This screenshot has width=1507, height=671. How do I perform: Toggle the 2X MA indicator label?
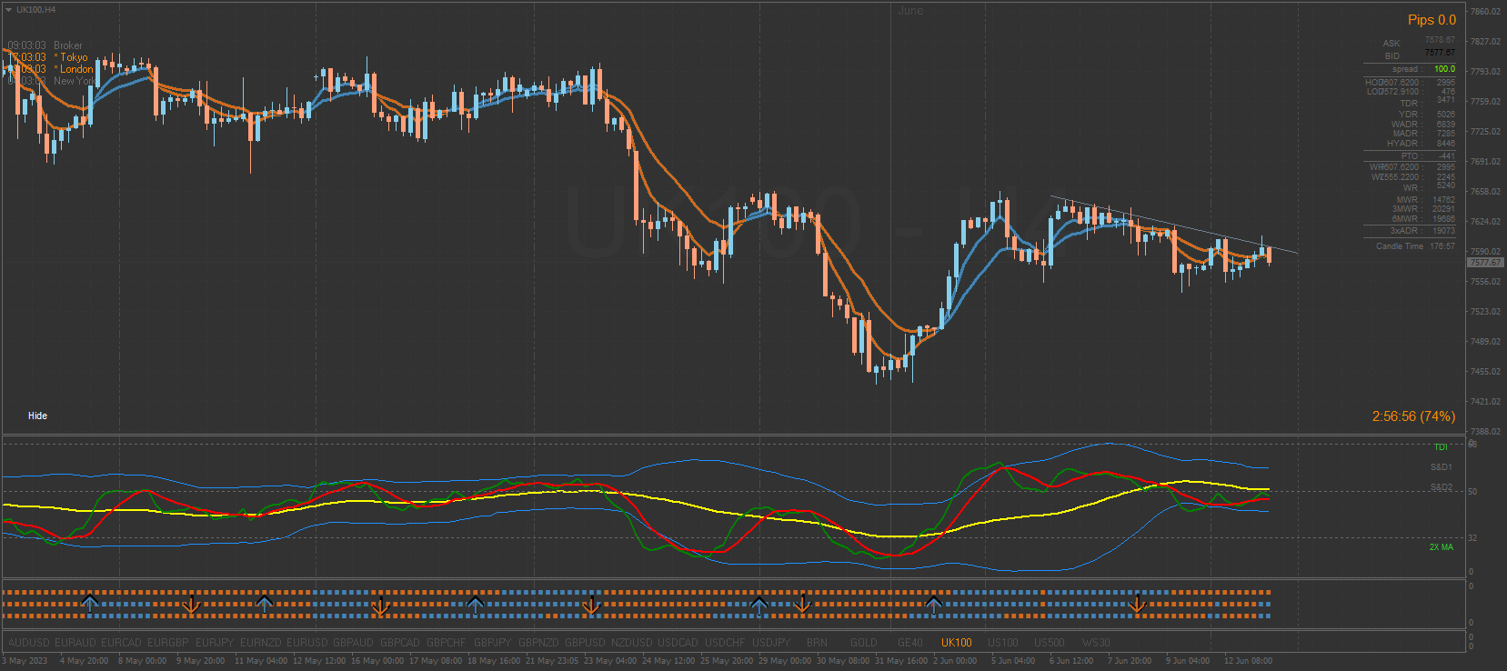point(1441,547)
